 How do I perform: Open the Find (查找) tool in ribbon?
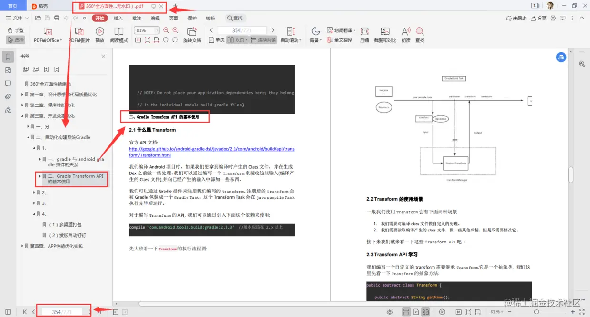coord(420,35)
